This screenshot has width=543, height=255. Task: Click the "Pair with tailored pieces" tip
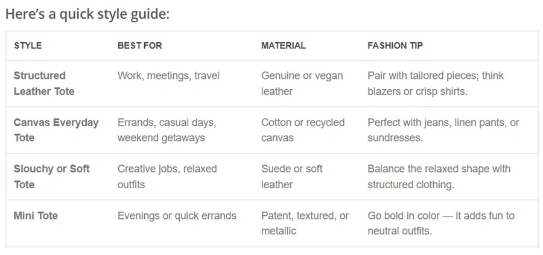tap(435, 83)
